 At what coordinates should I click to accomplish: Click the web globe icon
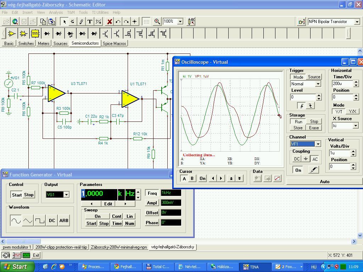[x=15, y=22]
